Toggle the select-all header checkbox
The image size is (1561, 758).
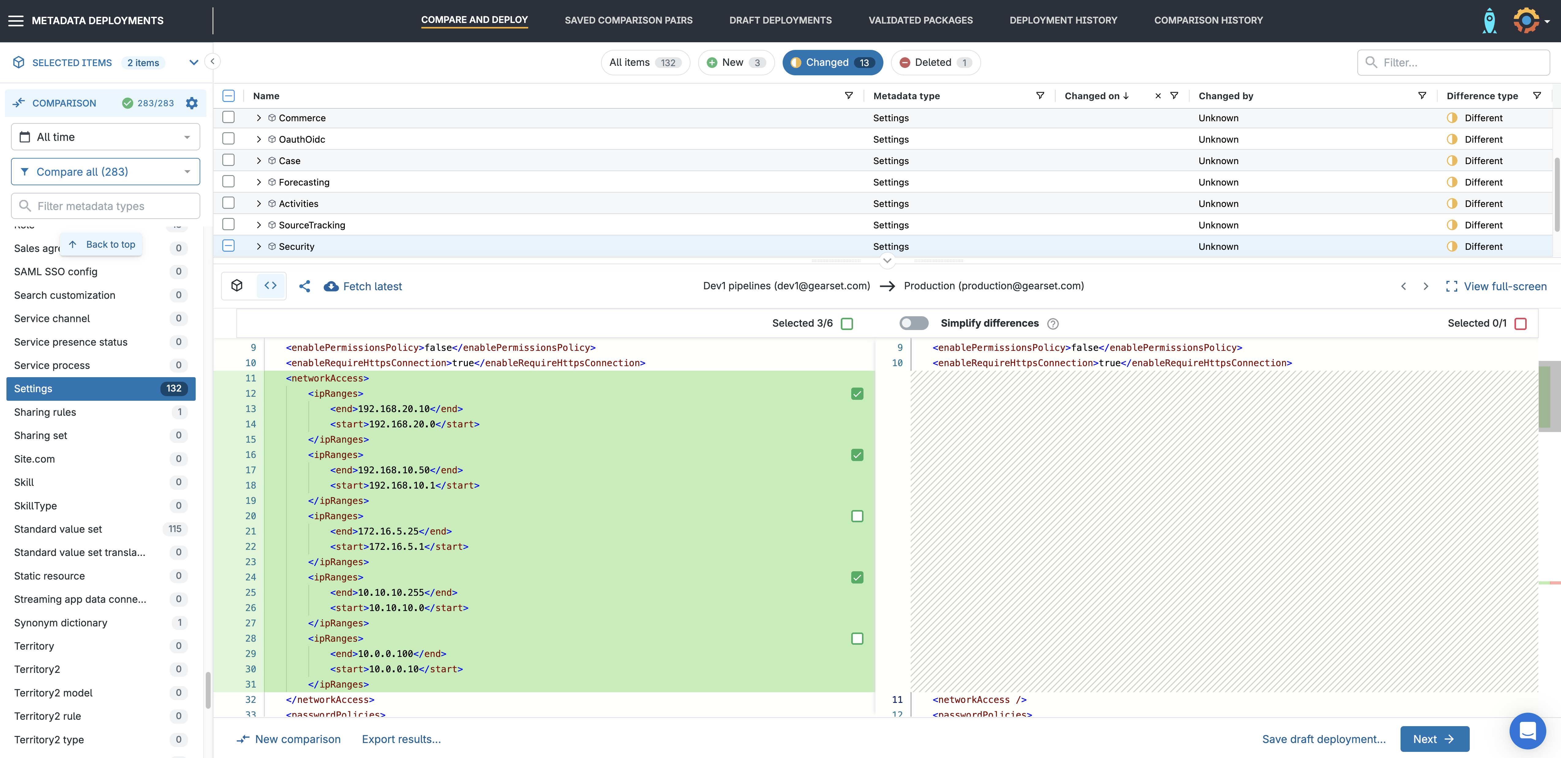pos(228,96)
